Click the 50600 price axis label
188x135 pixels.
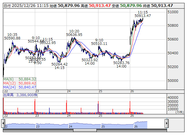(173, 39)
